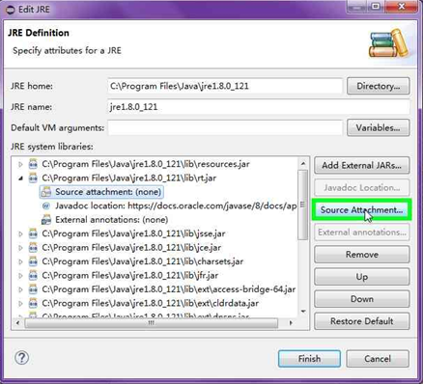Expand the jsse.jar tree node
This screenshot has width=423, height=384.
pos(20,233)
